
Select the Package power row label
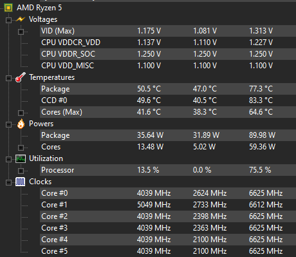tap(55, 135)
